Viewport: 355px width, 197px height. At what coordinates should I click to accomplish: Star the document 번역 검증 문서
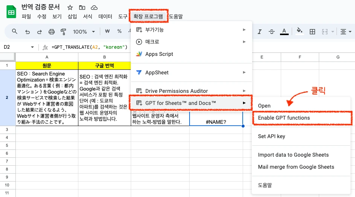[70, 8]
